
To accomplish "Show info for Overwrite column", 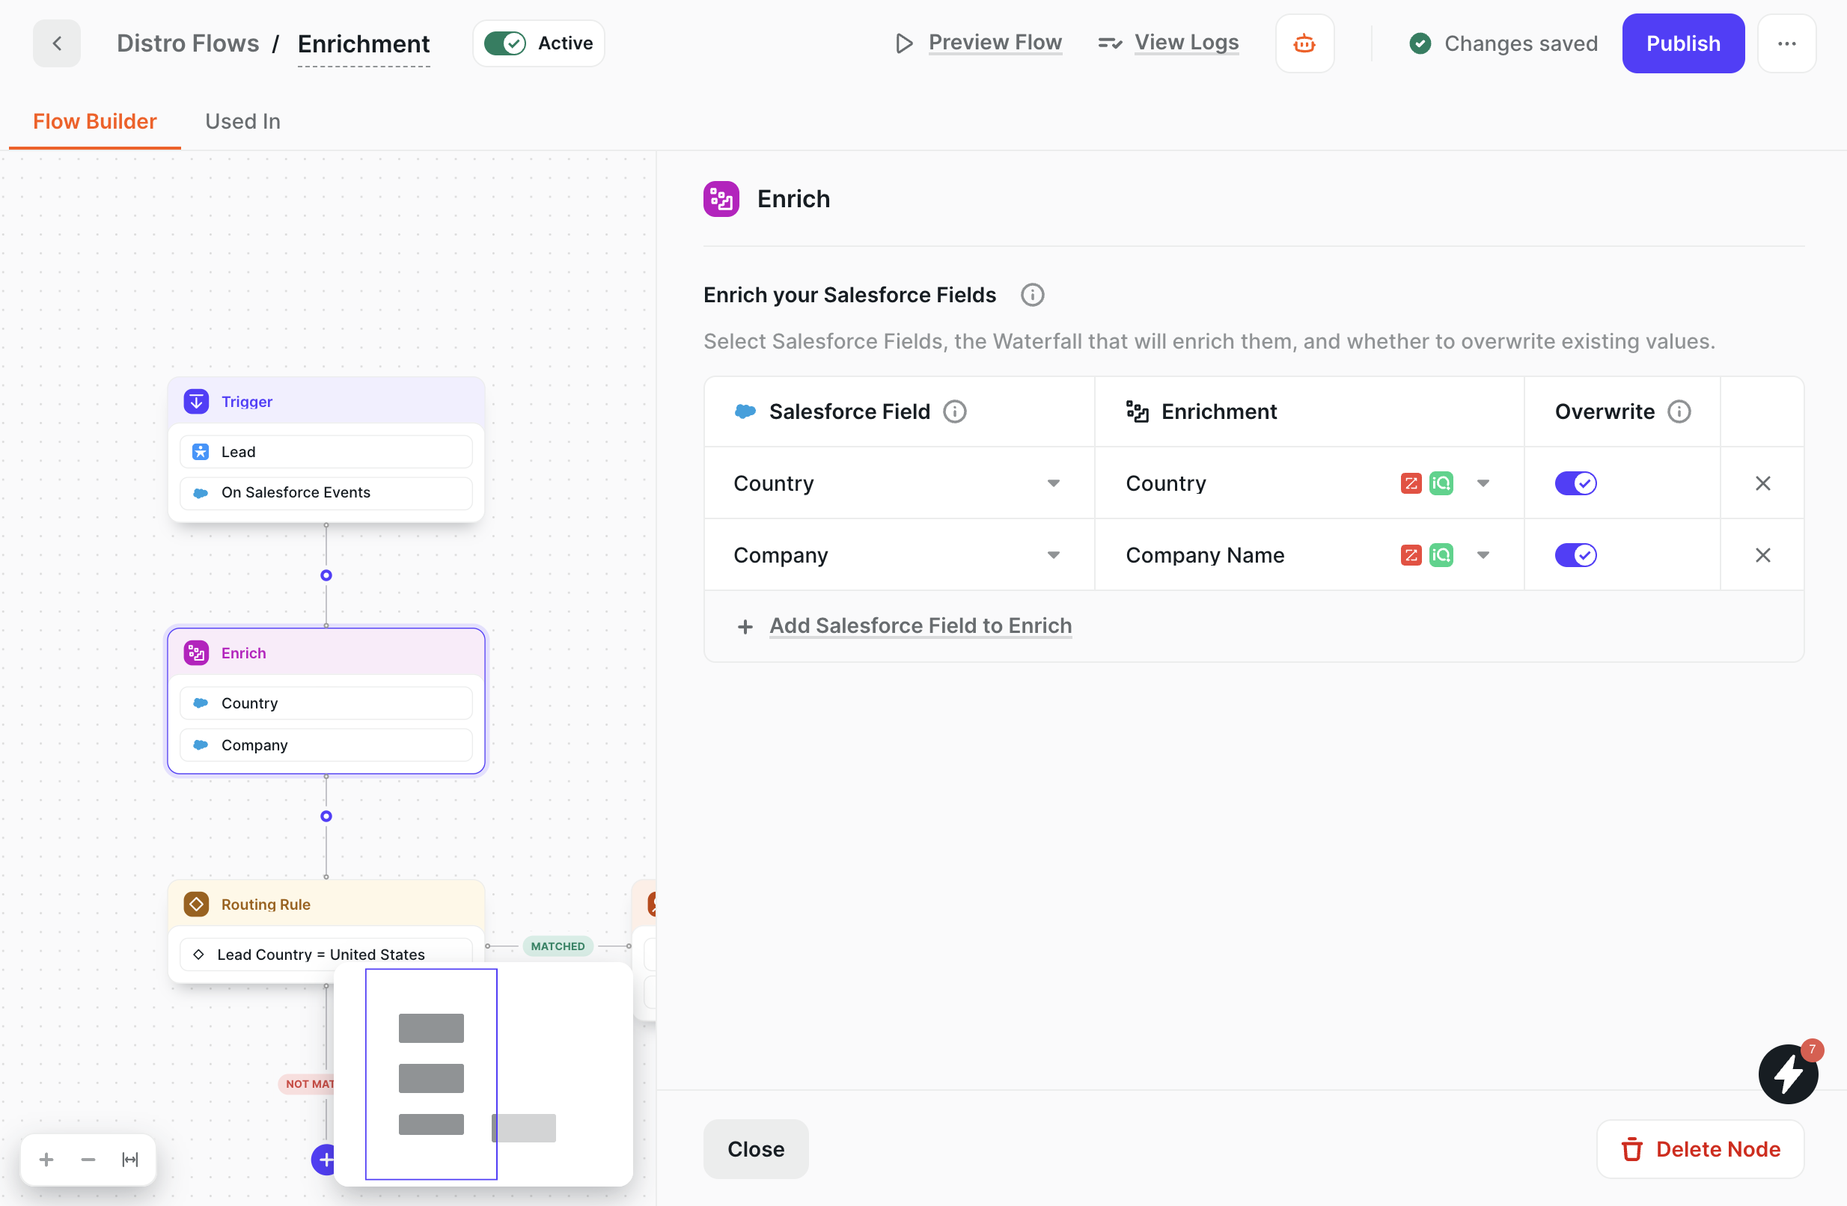I will coord(1679,411).
